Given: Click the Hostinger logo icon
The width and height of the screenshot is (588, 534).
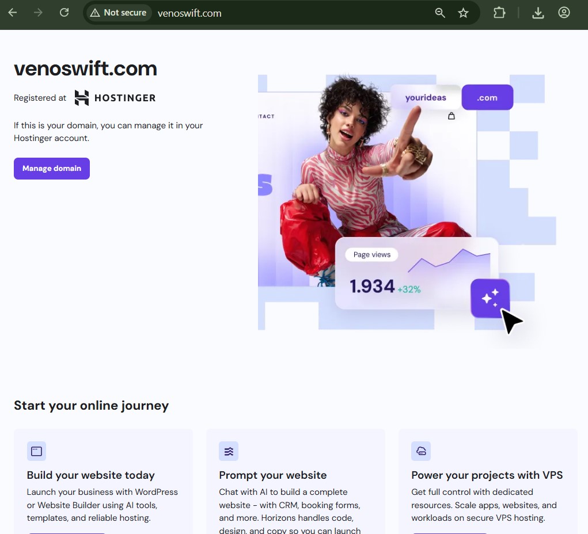Looking at the screenshot, I should [81, 98].
